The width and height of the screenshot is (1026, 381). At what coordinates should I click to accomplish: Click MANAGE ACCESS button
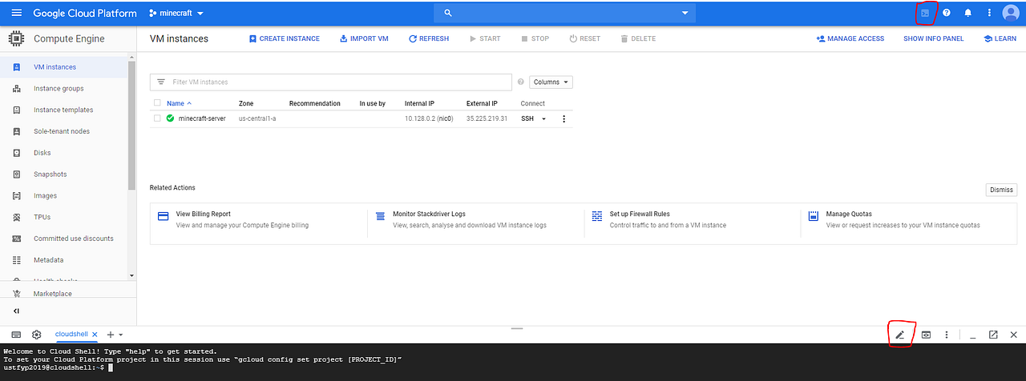click(850, 38)
